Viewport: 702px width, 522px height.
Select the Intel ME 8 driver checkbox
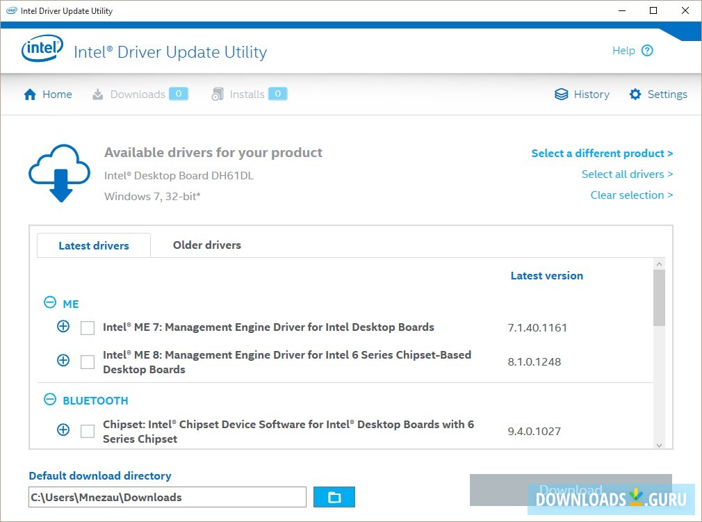87,361
